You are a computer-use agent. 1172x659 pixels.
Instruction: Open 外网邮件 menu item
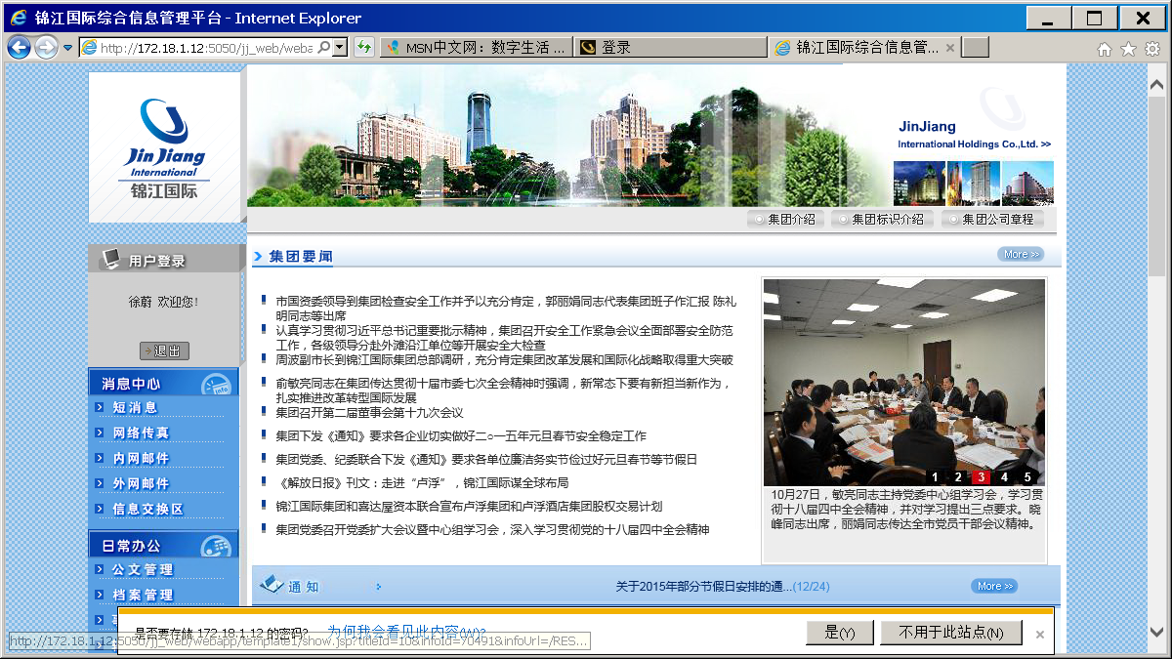(x=140, y=483)
